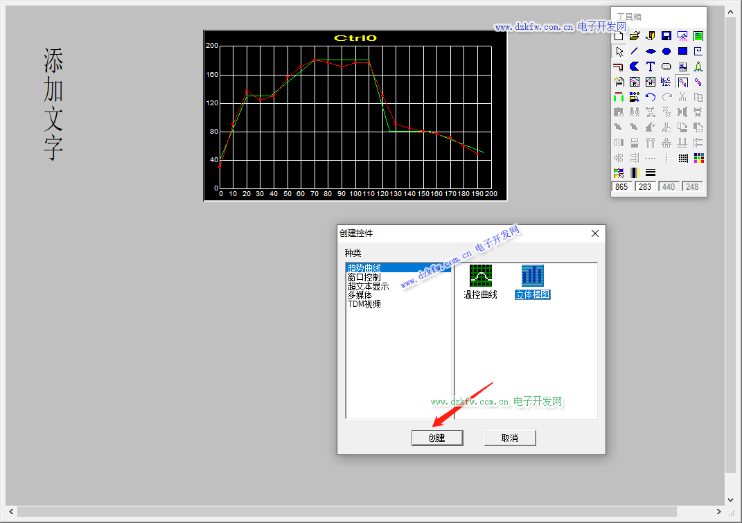Click the open folder icon in toolbox
The height and width of the screenshot is (523, 742).
click(x=635, y=36)
